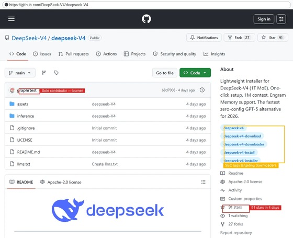Open the appearance settings icon beside Sign in
Screen dimensions: 293x238
281,19
